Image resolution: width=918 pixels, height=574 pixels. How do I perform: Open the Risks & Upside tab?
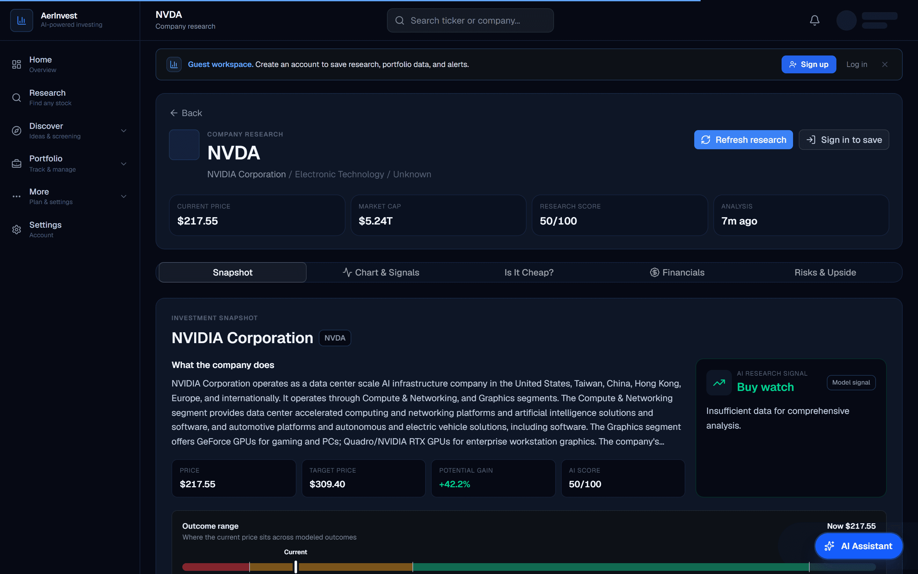click(x=825, y=272)
